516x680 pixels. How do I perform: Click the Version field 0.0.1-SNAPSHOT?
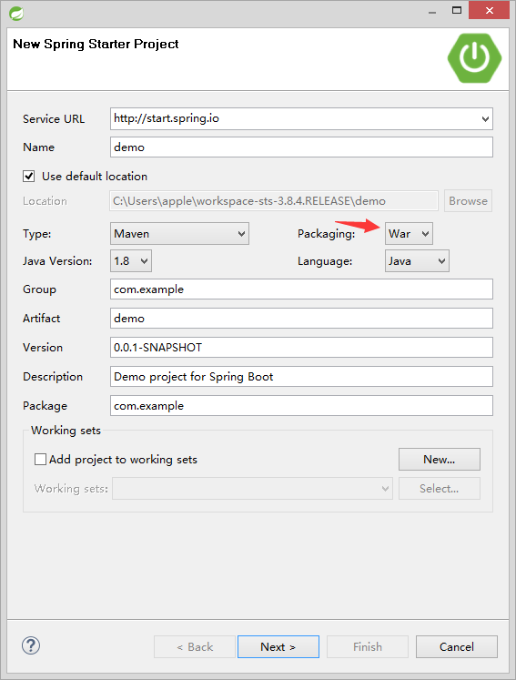(x=301, y=348)
